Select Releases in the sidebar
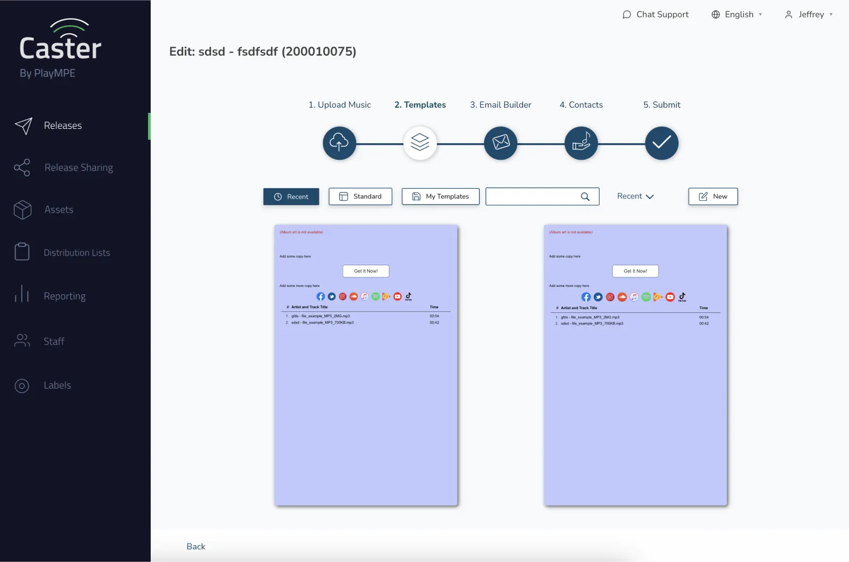 [63, 126]
